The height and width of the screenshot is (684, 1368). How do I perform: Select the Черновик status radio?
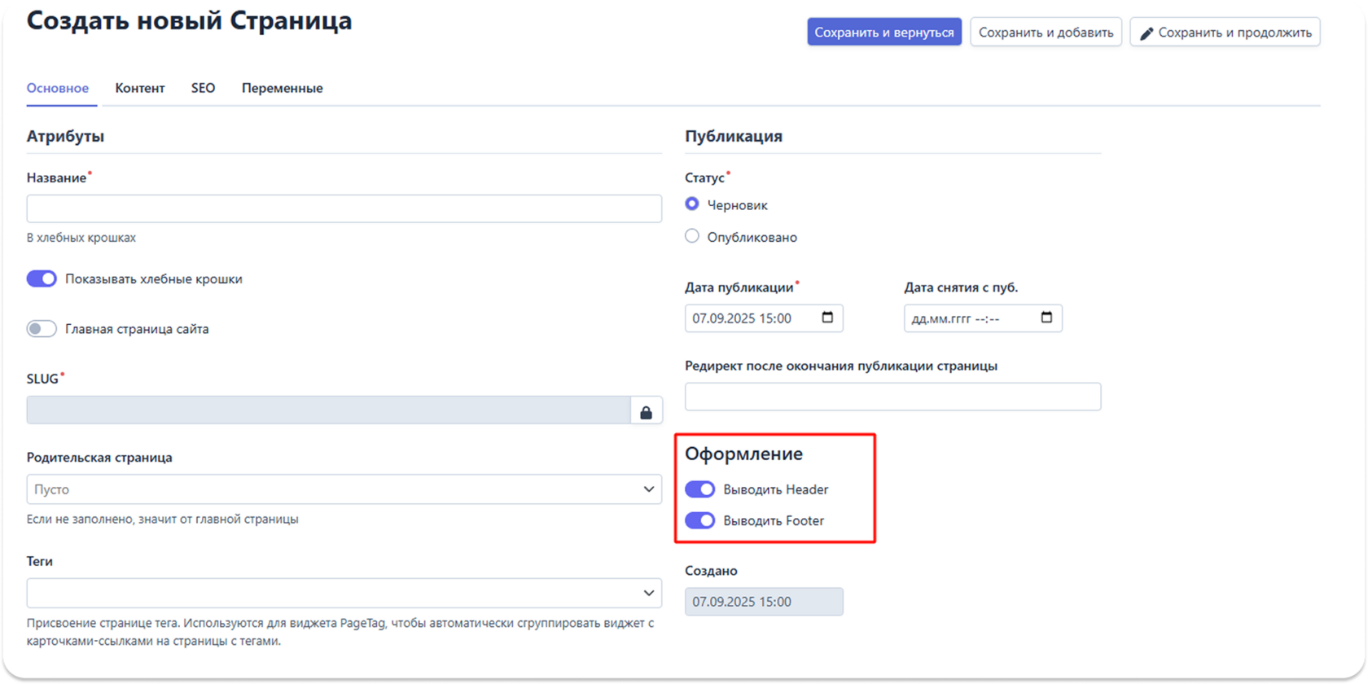point(692,204)
